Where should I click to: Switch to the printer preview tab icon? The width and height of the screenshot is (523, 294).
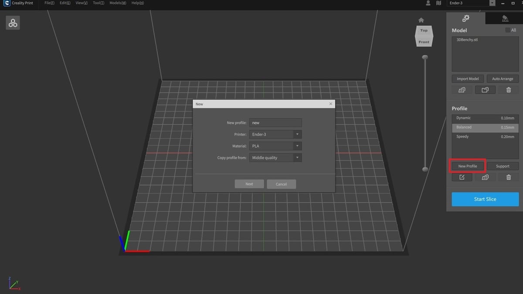tap(505, 18)
